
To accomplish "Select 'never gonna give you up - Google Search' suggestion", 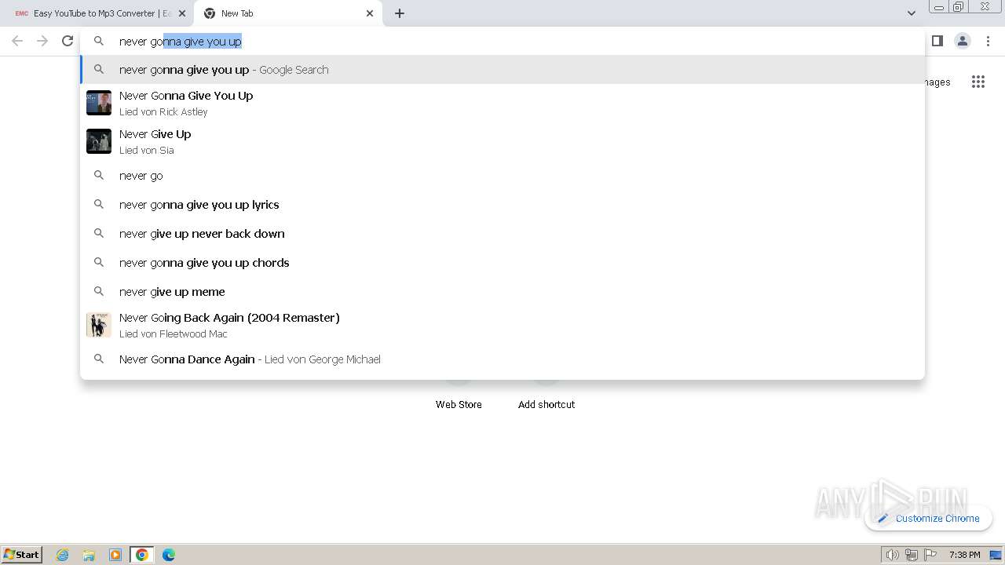I will tap(502, 70).
